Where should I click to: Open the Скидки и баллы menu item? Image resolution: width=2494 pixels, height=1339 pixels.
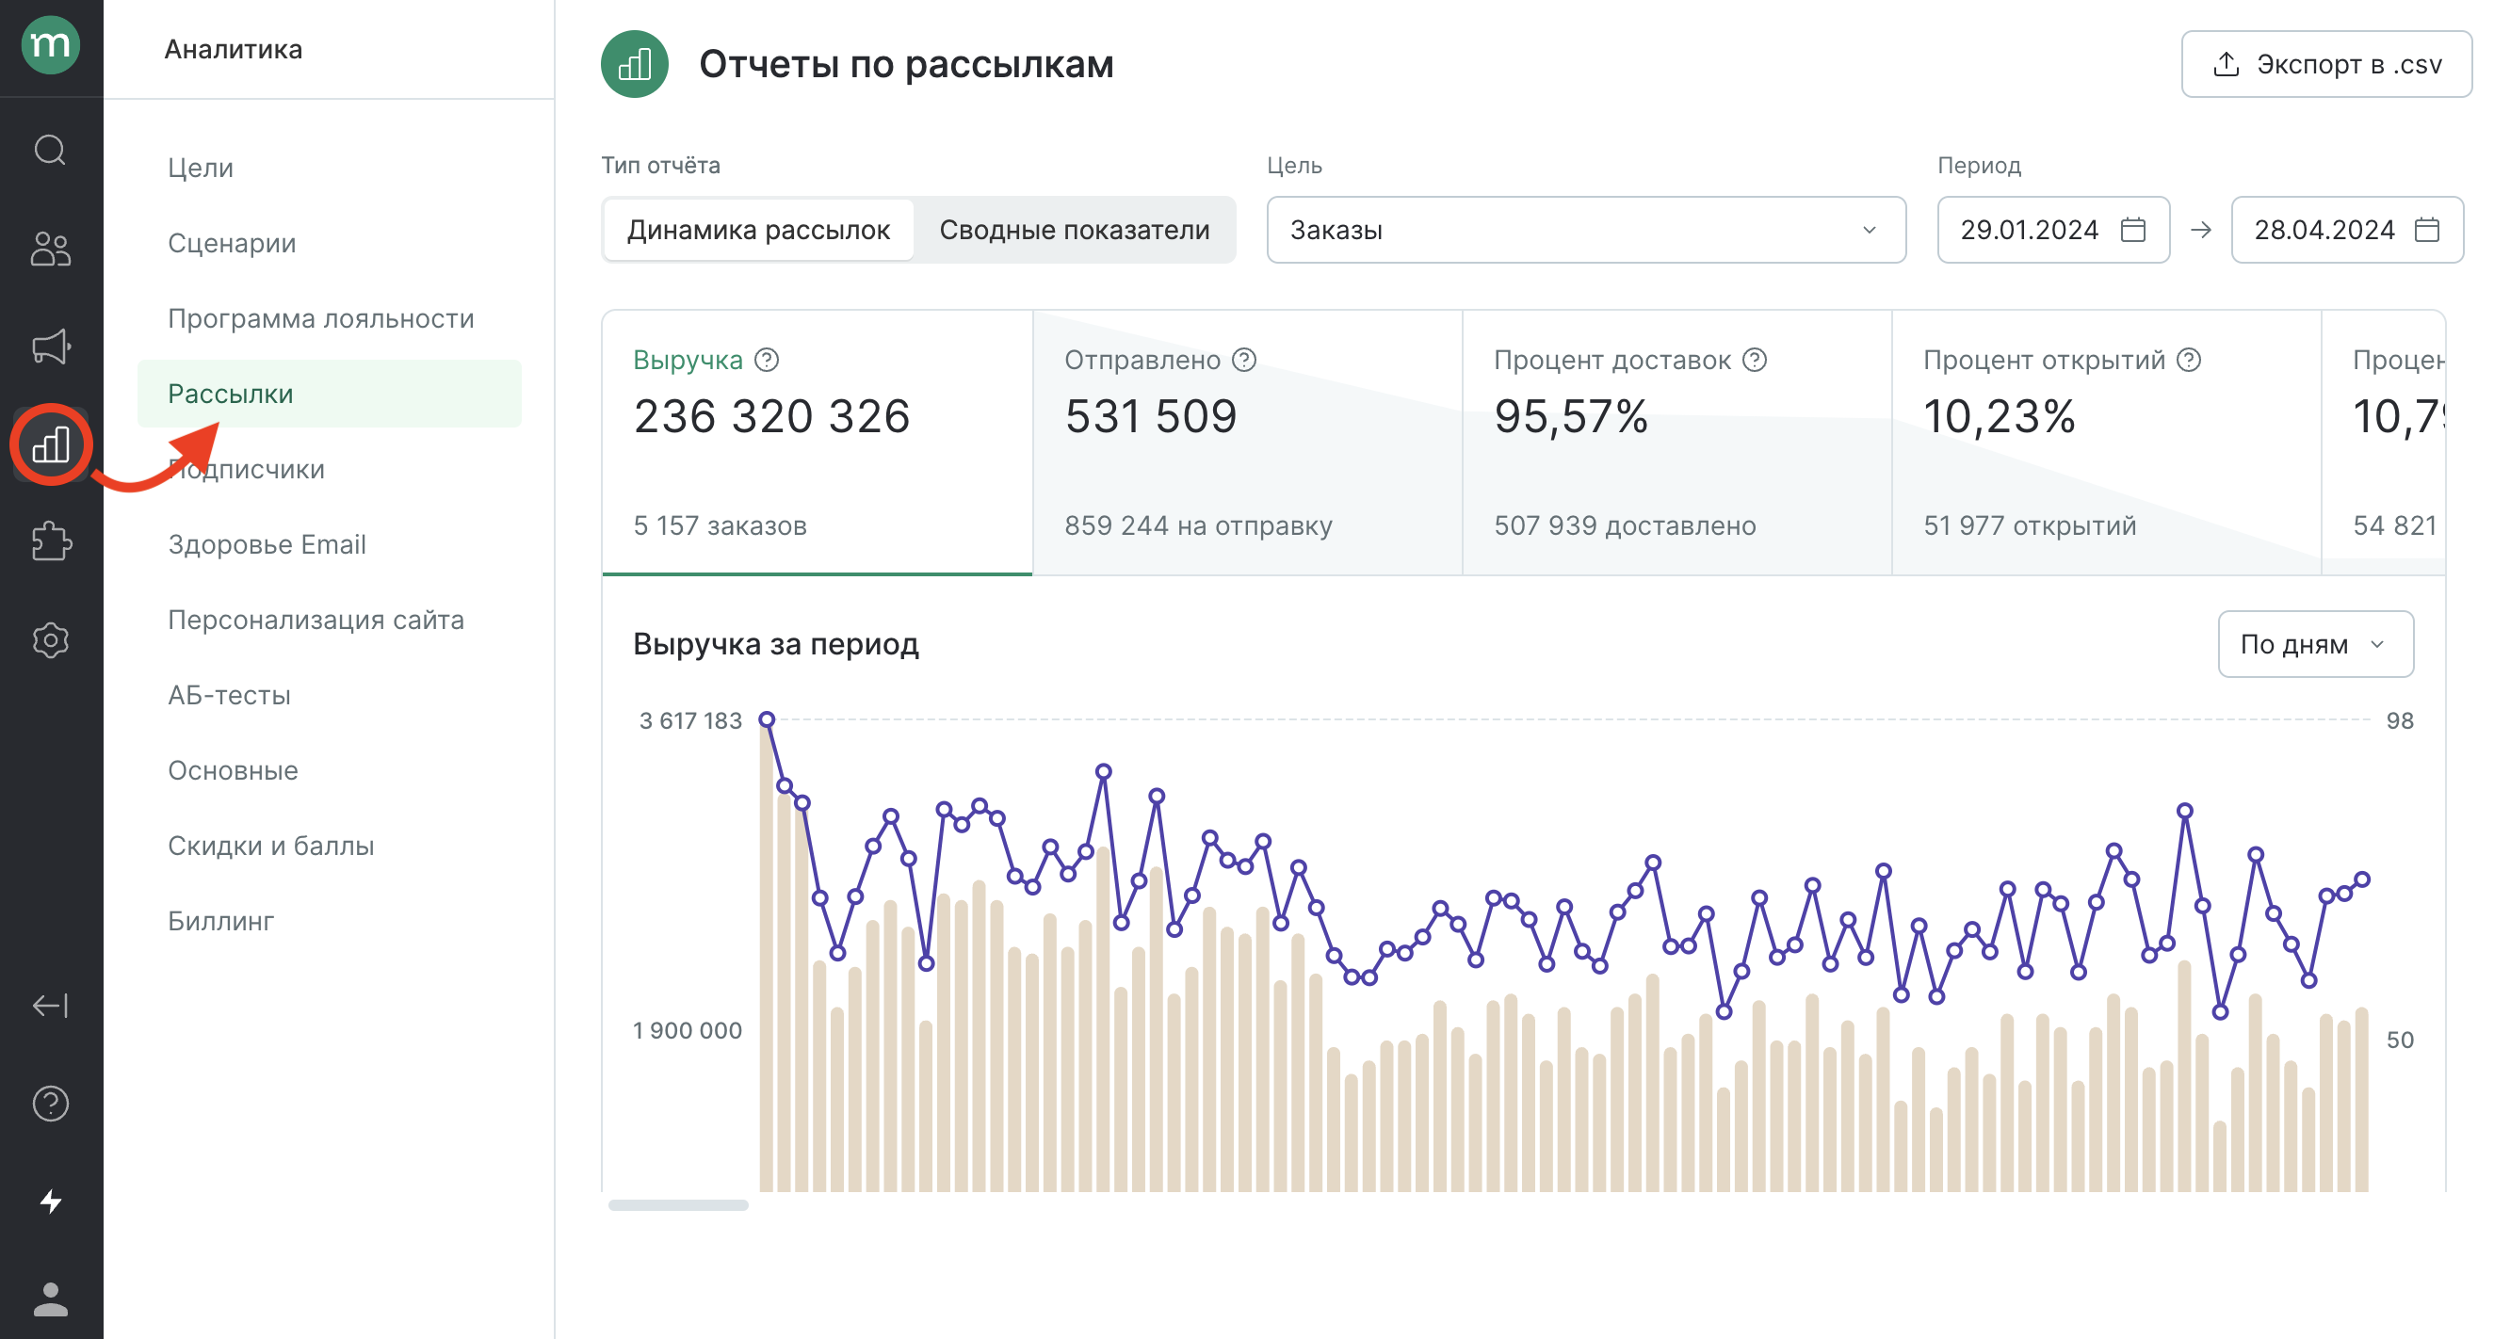[x=270, y=847]
